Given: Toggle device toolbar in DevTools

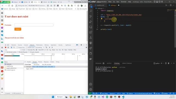Looking at the screenshot, I should pos(8,45).
